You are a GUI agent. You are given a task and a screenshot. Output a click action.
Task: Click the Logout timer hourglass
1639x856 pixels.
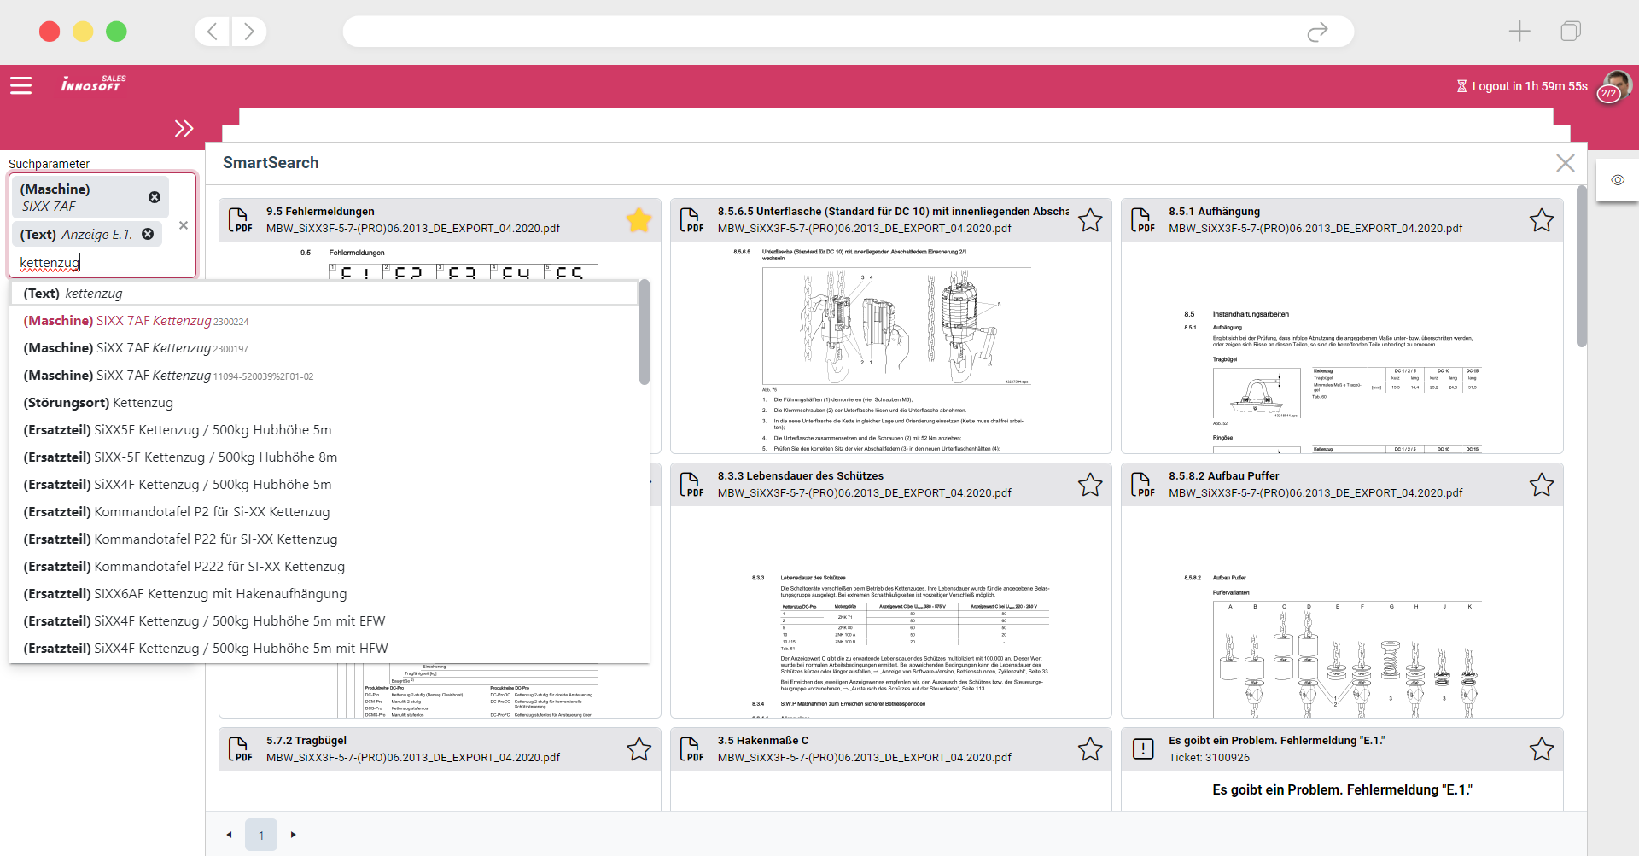tap(1461, 86)
